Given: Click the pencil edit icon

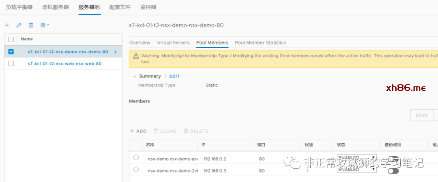Looking at the screenshot, I should click(19, 25).
